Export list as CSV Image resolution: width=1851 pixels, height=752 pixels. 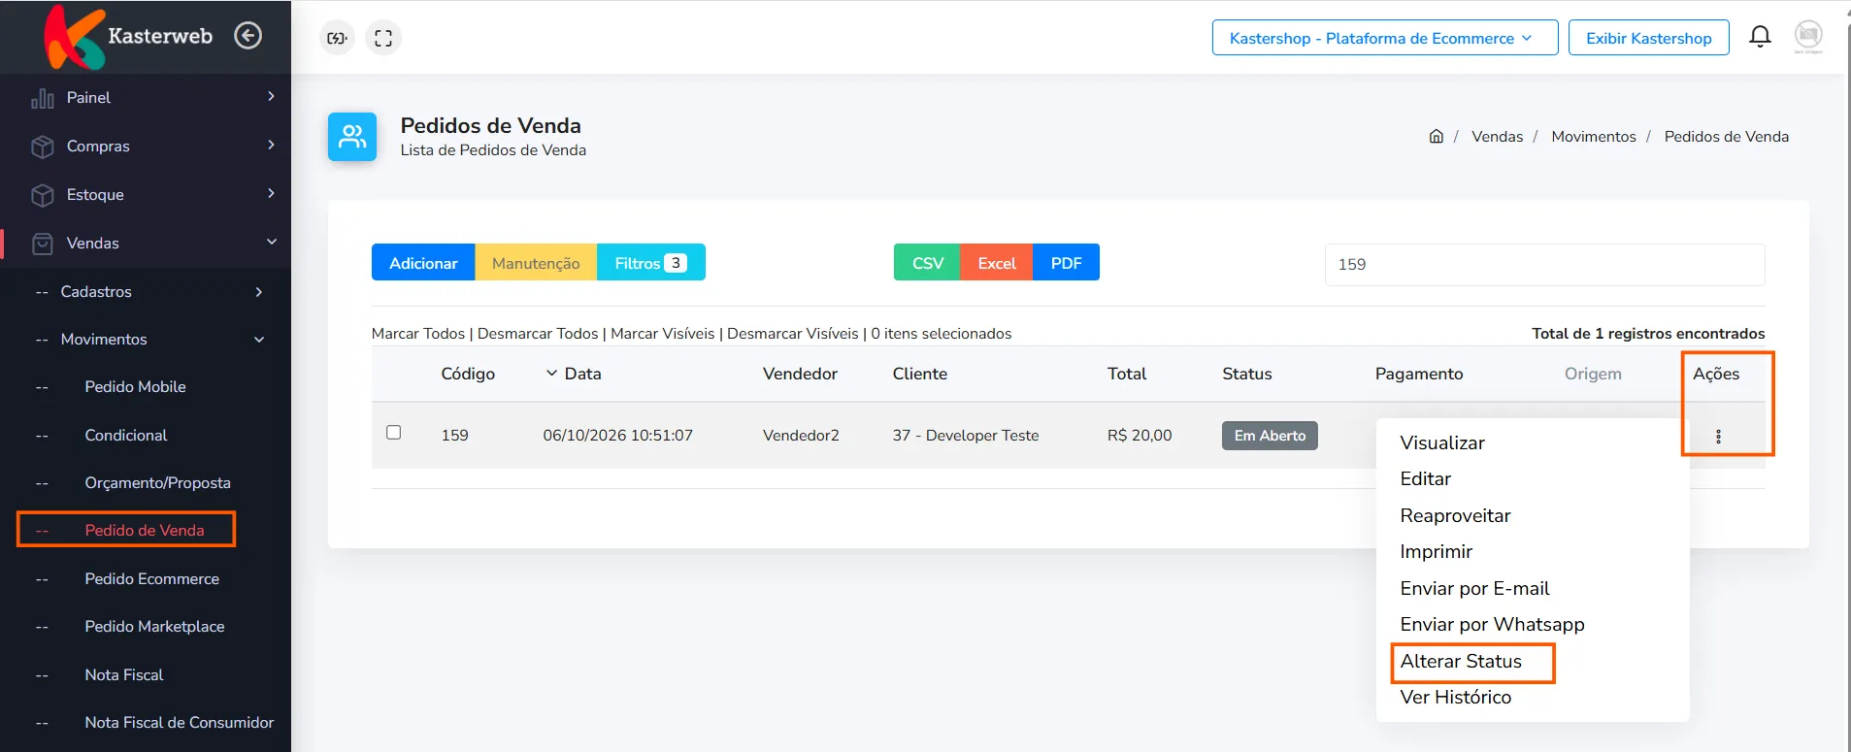click(x=927, y=263)
